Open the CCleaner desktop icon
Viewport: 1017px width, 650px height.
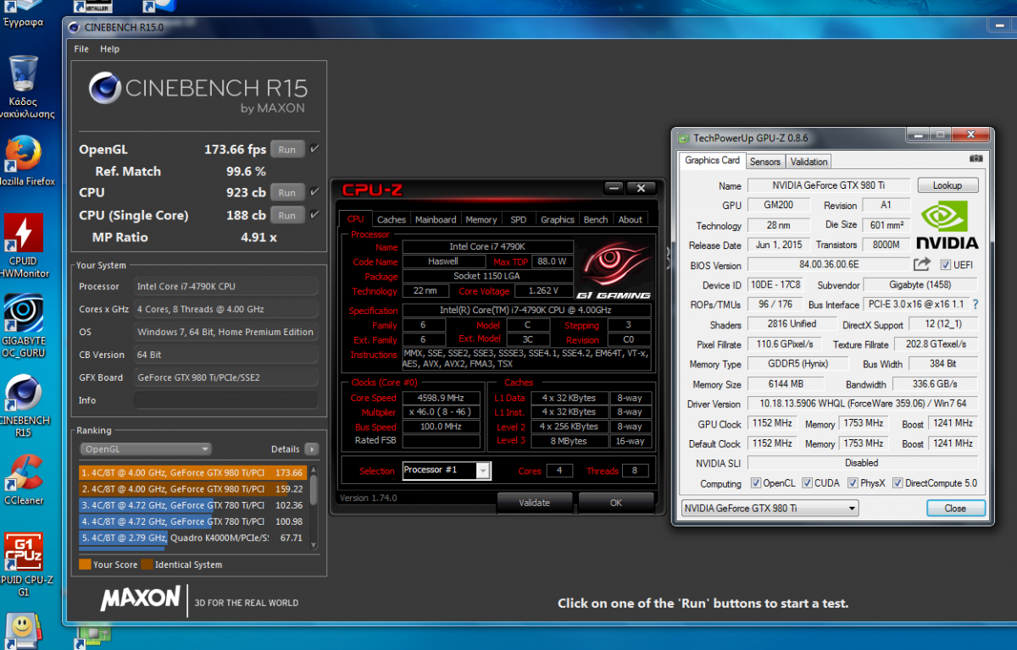pos(25,479)
